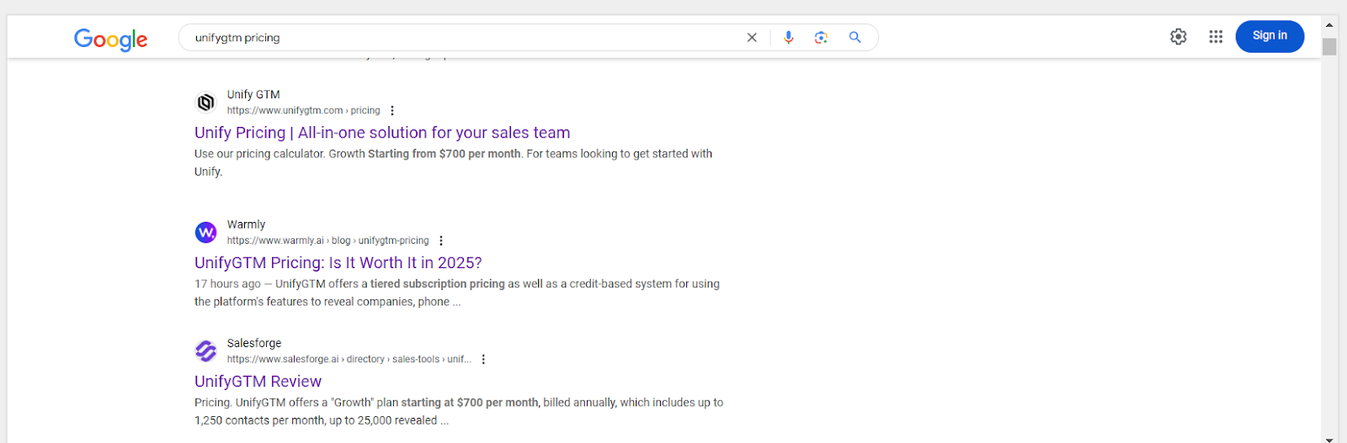Click the Salesforge site favicon
1347x443 pixels.
[206, 351]
